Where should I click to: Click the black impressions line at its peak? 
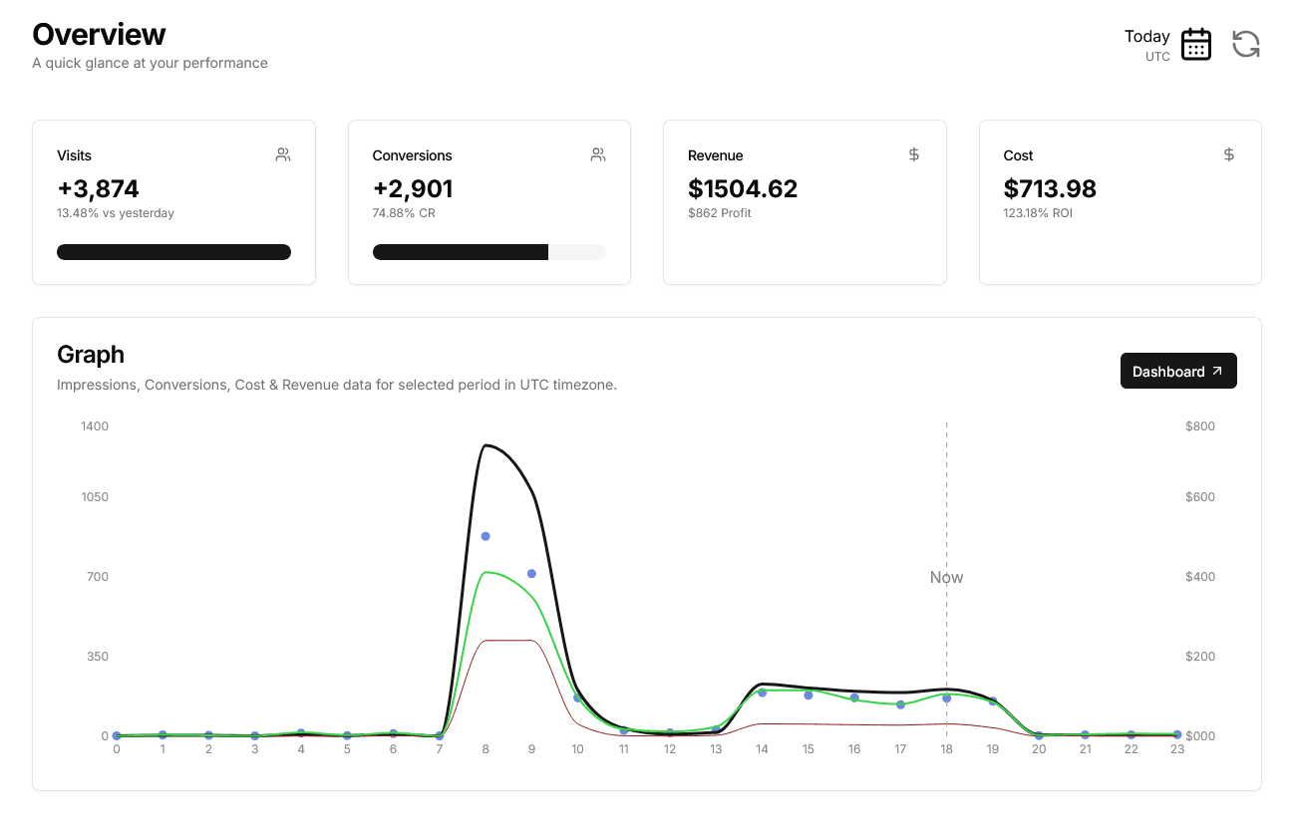485,445
